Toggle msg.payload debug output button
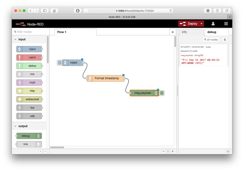The image size is (244, 171). (x=162, y=93)
